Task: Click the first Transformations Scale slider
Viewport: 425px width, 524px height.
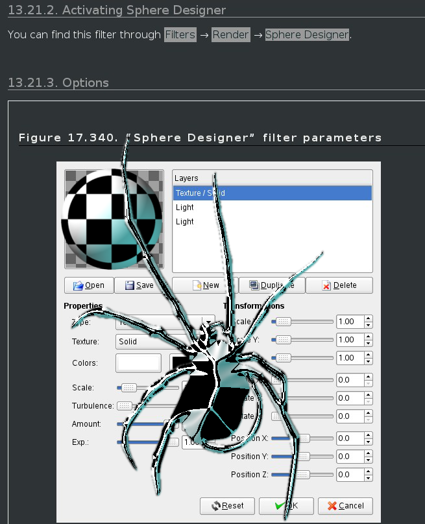Action: [x=302, y=322]
